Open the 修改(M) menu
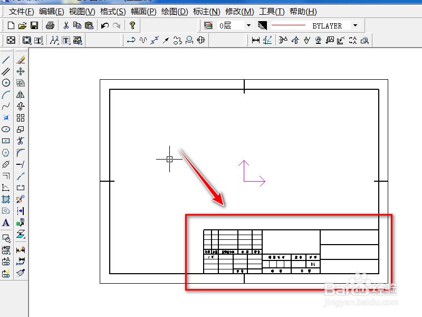 point(239,12)
